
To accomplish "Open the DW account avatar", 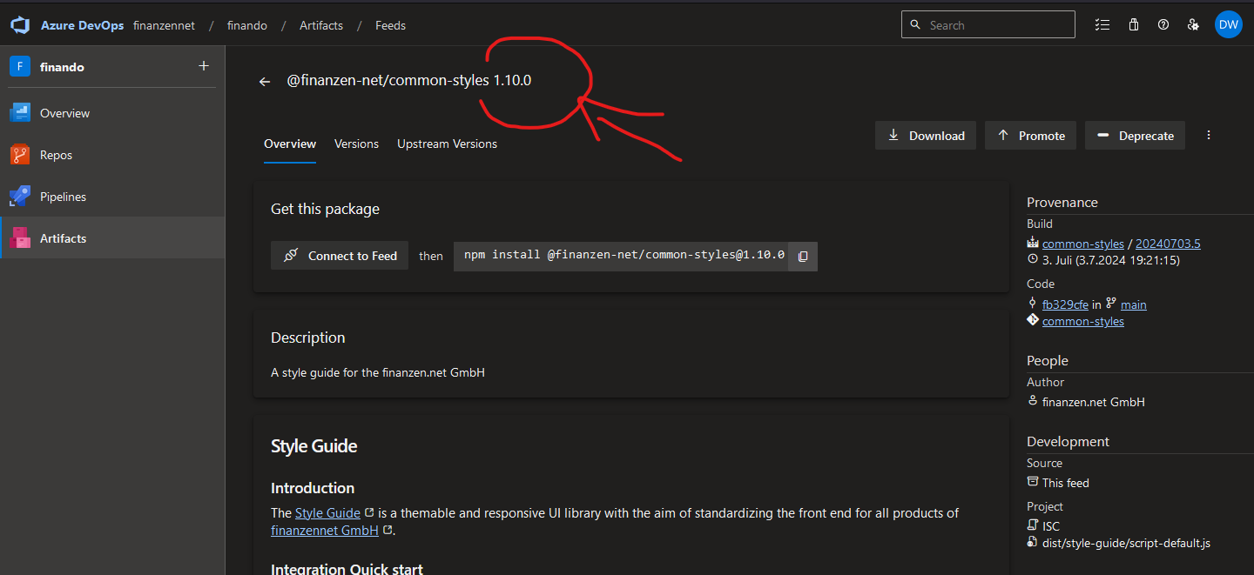I will [1229, 24].
